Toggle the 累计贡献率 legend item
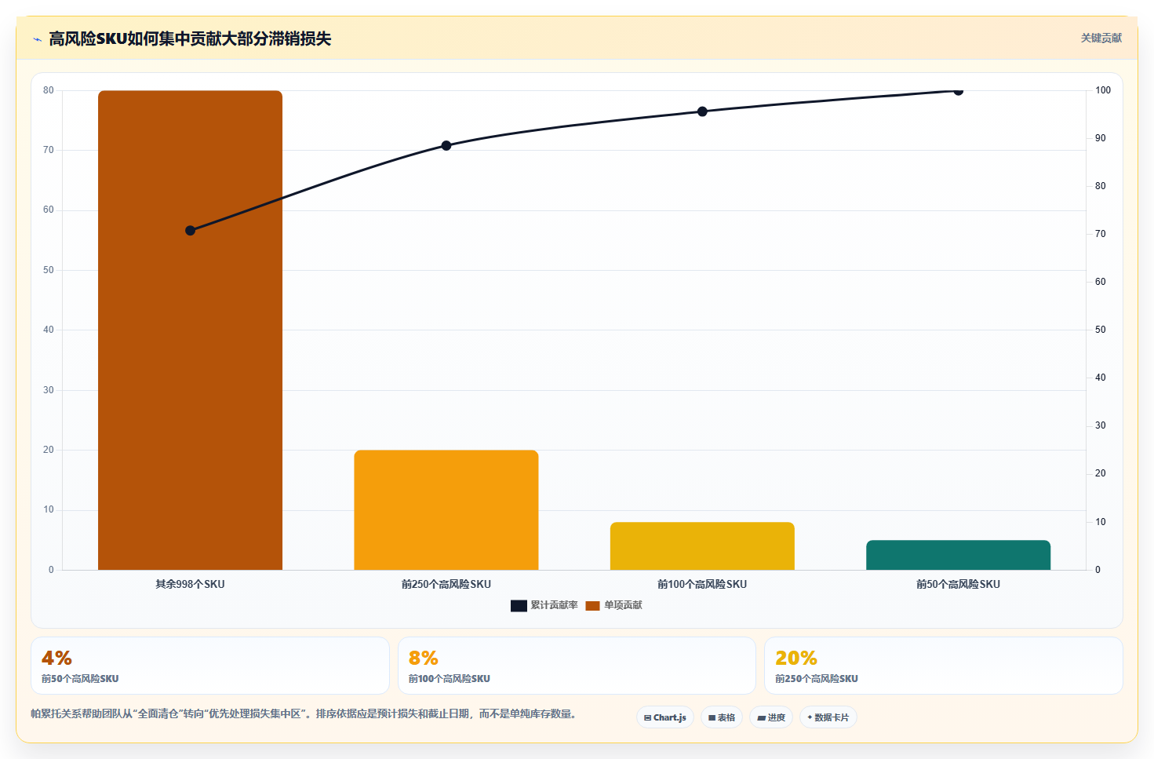The width and height of the screenshot is (1154, 759). click(x=544, y=605)
